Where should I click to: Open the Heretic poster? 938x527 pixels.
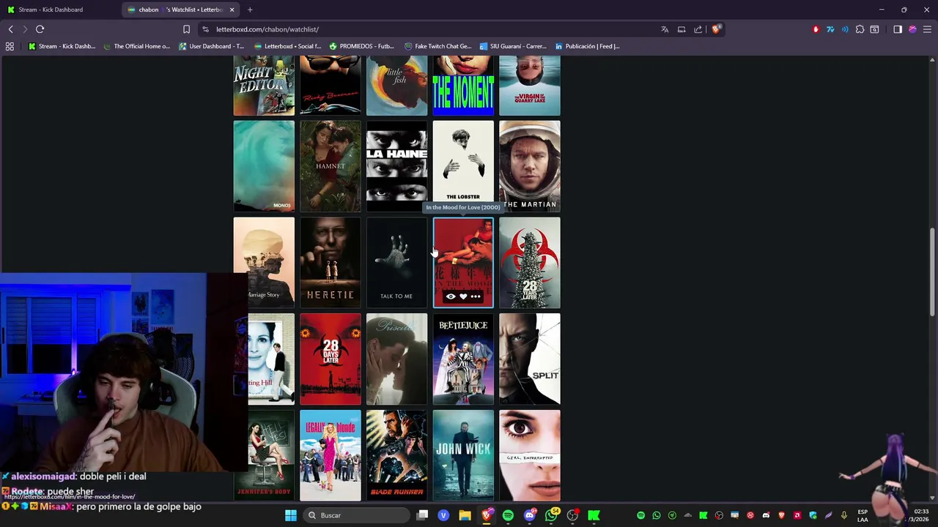tap(330, 263)
